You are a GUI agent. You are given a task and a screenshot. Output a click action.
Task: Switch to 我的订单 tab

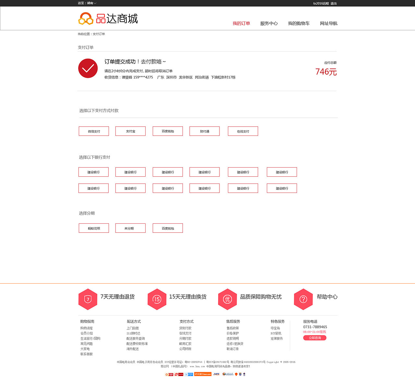[242, 23]
